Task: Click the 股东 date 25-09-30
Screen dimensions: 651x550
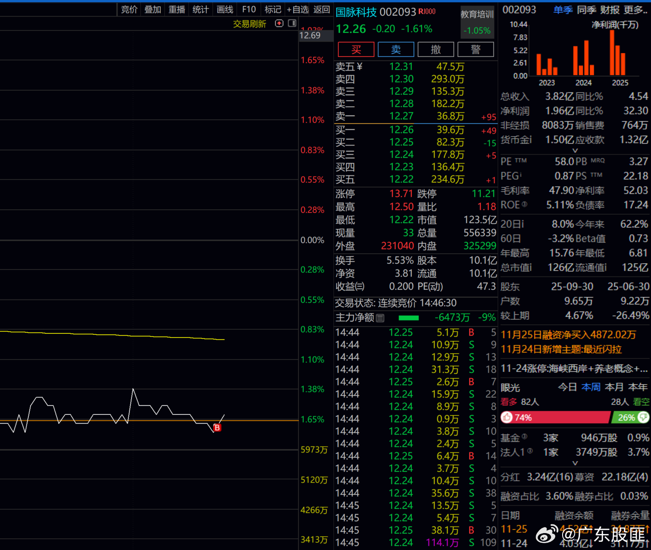Action: [x=572, y=287]
